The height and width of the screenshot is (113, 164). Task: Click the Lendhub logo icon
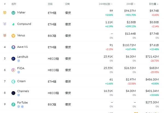click(x=13, y=59)
